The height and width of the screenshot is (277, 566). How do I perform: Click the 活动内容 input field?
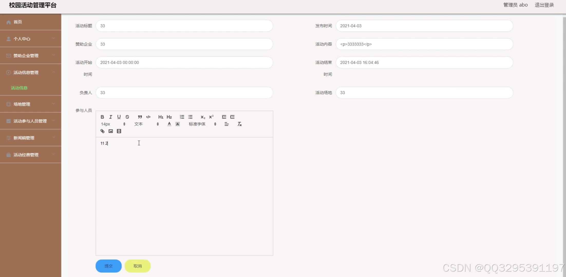pos(424,44)
